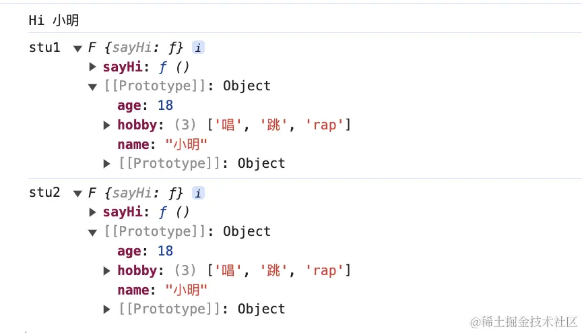
Task: Expand nested [[Prototype]] Object under stu1
Action: click(107, 164)
